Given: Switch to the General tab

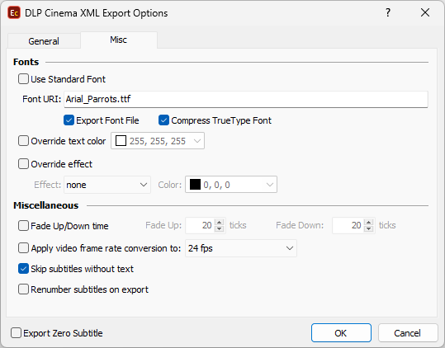Looking at the screenshot, I should (x=44, y=41).
